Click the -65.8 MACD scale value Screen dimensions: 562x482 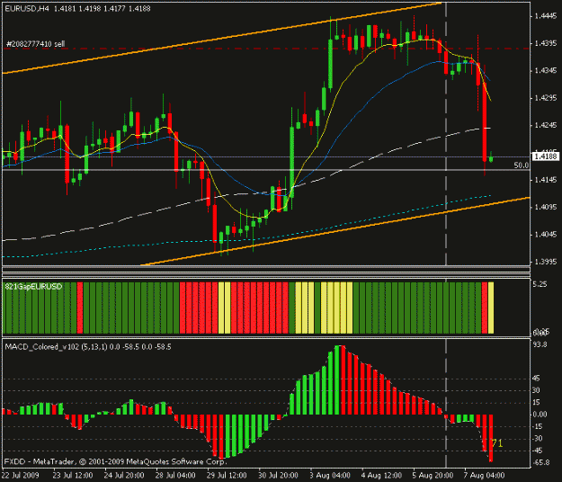point(540,462)
